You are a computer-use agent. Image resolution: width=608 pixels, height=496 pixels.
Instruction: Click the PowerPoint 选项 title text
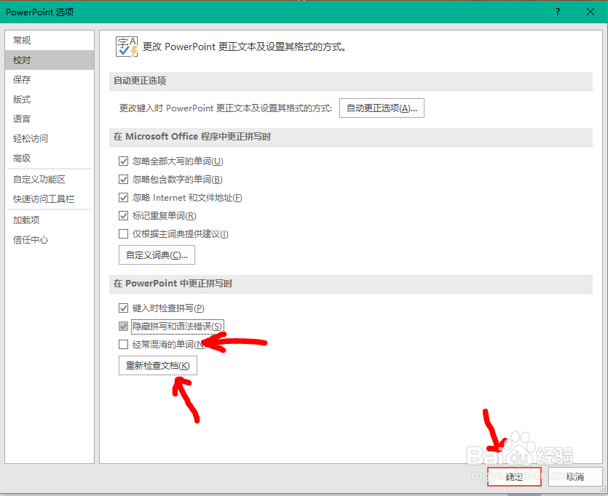[39, 12]
